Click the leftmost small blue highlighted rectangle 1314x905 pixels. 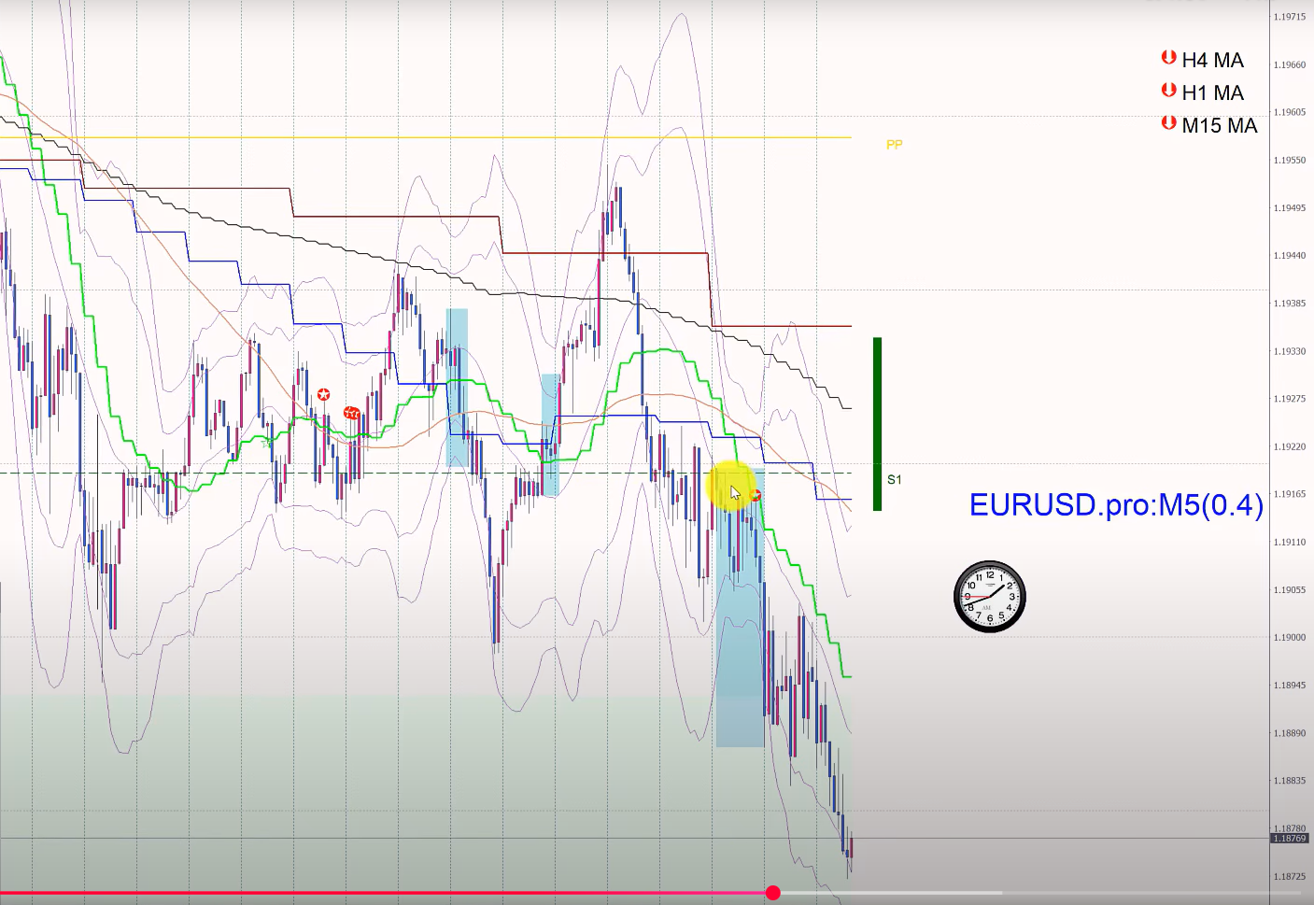click(457, 387)
